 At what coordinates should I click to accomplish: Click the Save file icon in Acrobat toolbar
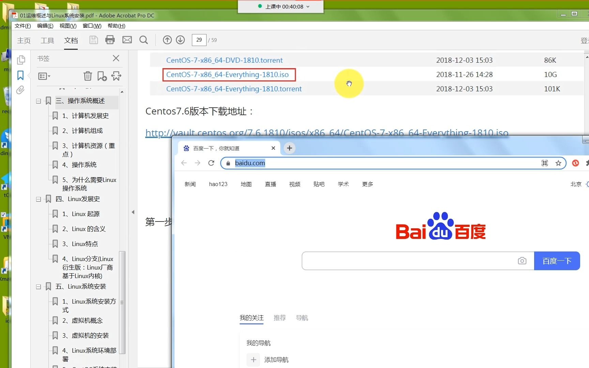(93, 40)
